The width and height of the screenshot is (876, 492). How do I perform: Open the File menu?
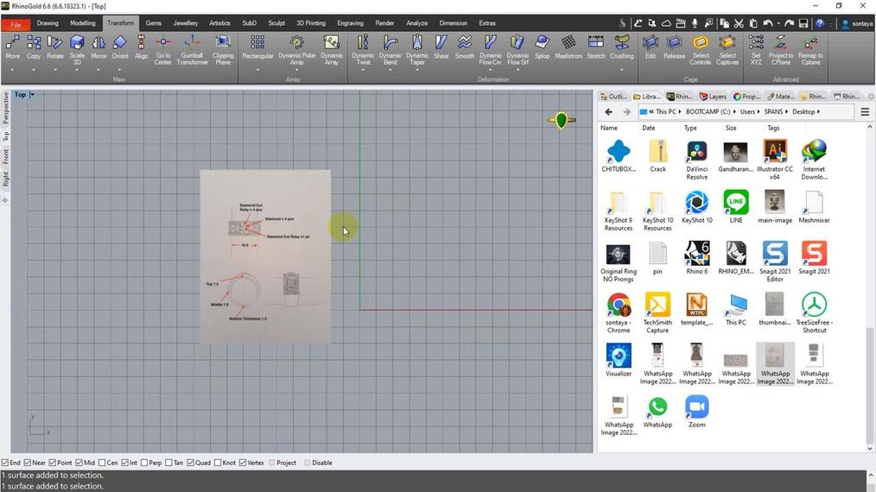[16, 24]
